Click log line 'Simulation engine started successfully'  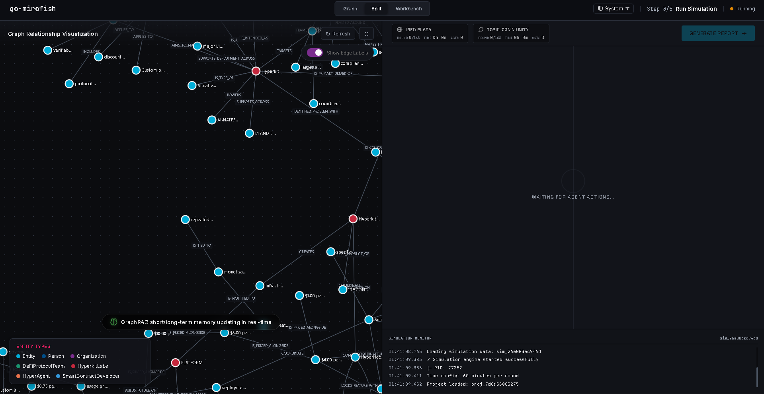pyautogui.click(x=483, y=359)
